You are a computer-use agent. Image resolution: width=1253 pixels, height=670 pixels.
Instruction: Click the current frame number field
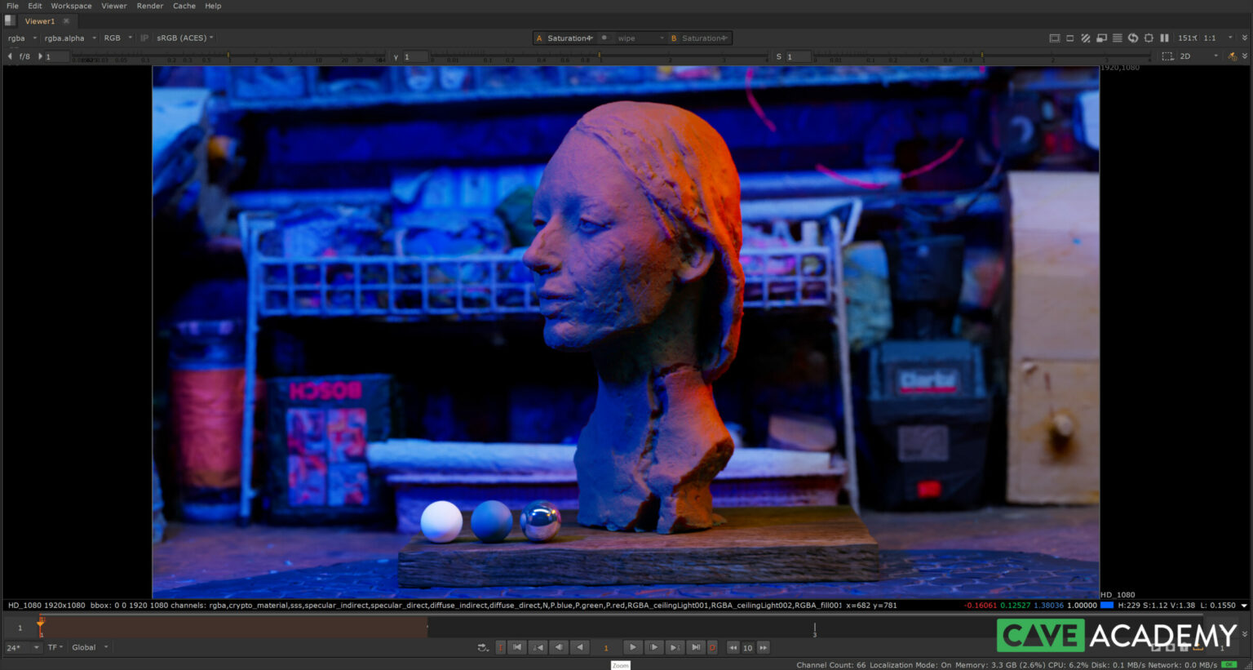click(605, 648)
